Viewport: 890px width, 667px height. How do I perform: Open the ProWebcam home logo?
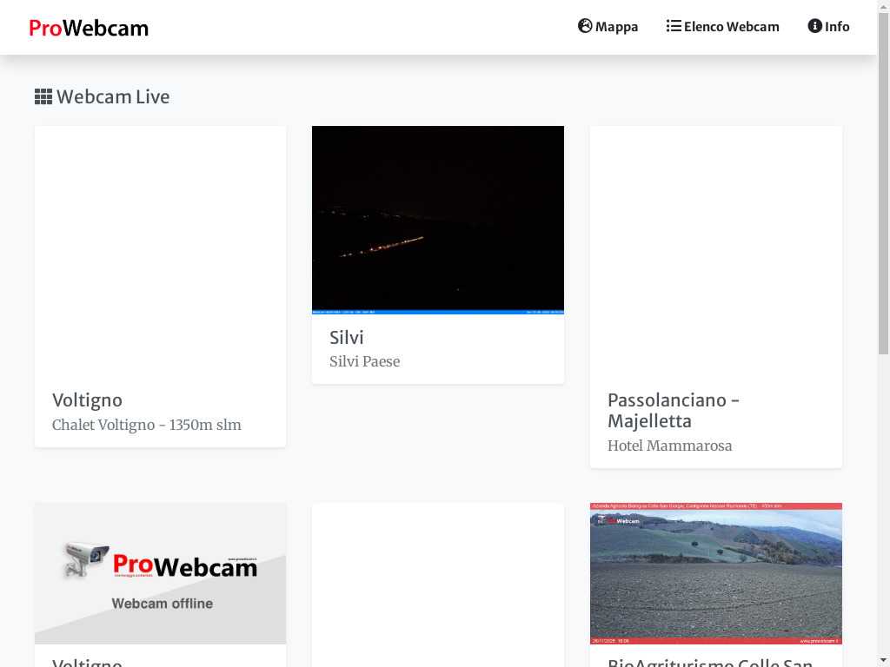point(89,28)
